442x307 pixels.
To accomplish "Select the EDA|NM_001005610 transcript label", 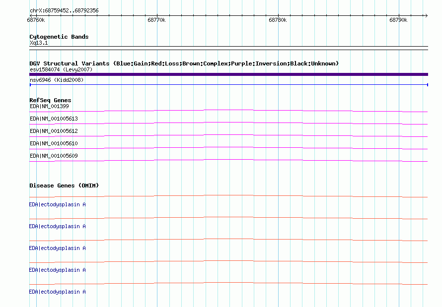I will pos(54,143).
